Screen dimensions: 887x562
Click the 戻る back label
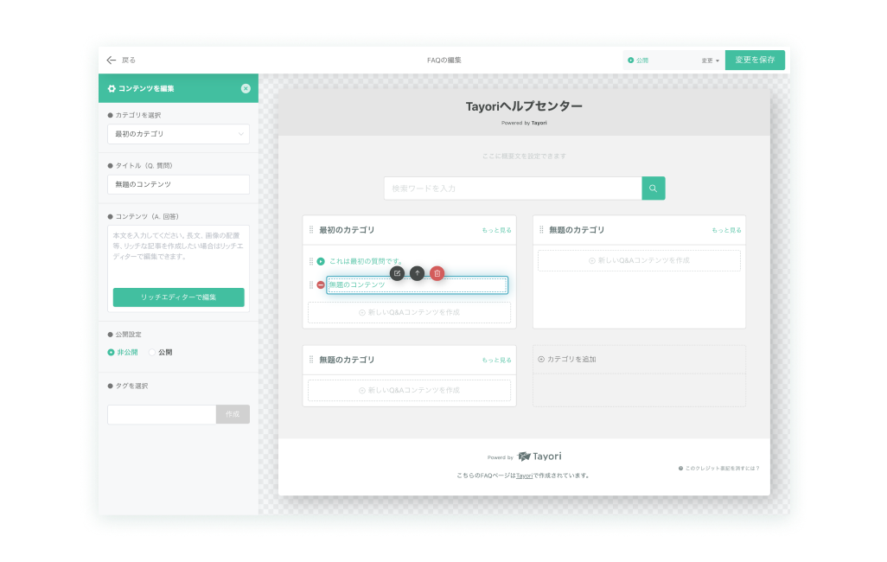coord(129,60)
